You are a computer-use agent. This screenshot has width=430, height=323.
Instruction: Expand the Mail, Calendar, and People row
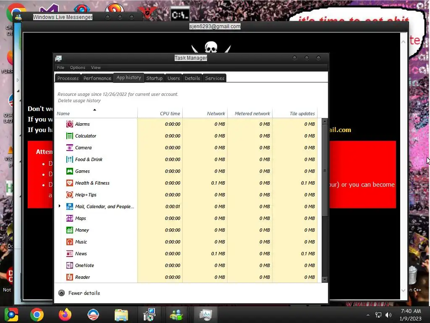tap(60, 206)
